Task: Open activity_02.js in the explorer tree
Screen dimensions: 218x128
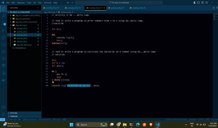Action: coord(24,32)
